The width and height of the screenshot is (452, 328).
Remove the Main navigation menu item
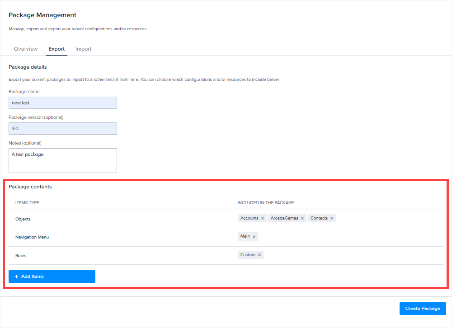pos(254,236)
